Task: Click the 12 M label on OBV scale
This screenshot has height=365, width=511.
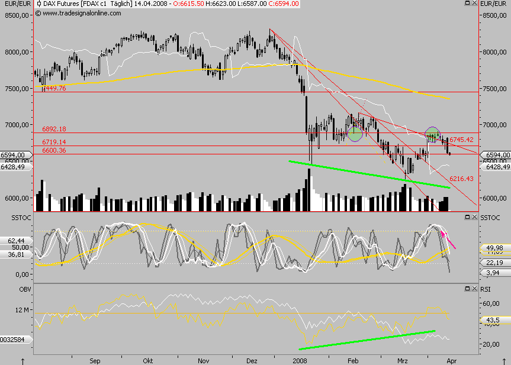Action: (21, 310)
